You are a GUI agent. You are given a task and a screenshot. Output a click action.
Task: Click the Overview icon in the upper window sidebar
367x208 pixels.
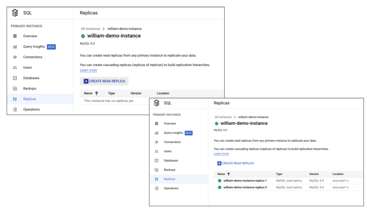(15, 36)
